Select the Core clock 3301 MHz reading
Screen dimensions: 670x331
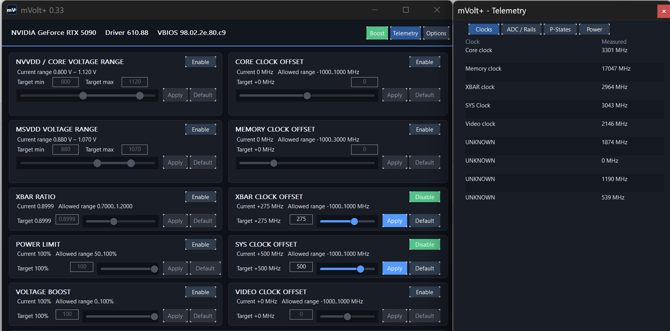pyautogui.click(x=615, y=50)
